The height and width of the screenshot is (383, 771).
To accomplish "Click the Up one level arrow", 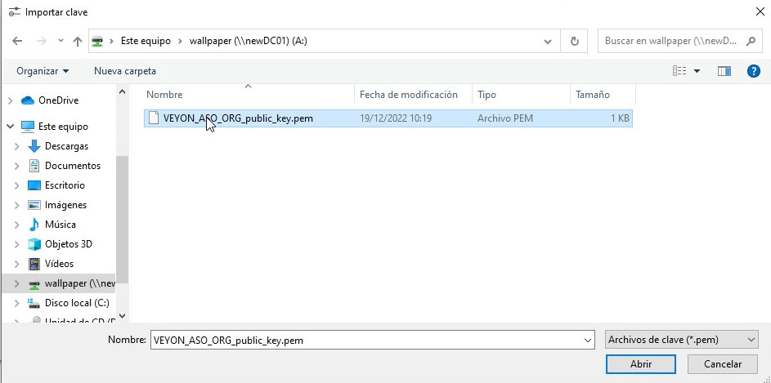I will (78, 41).
